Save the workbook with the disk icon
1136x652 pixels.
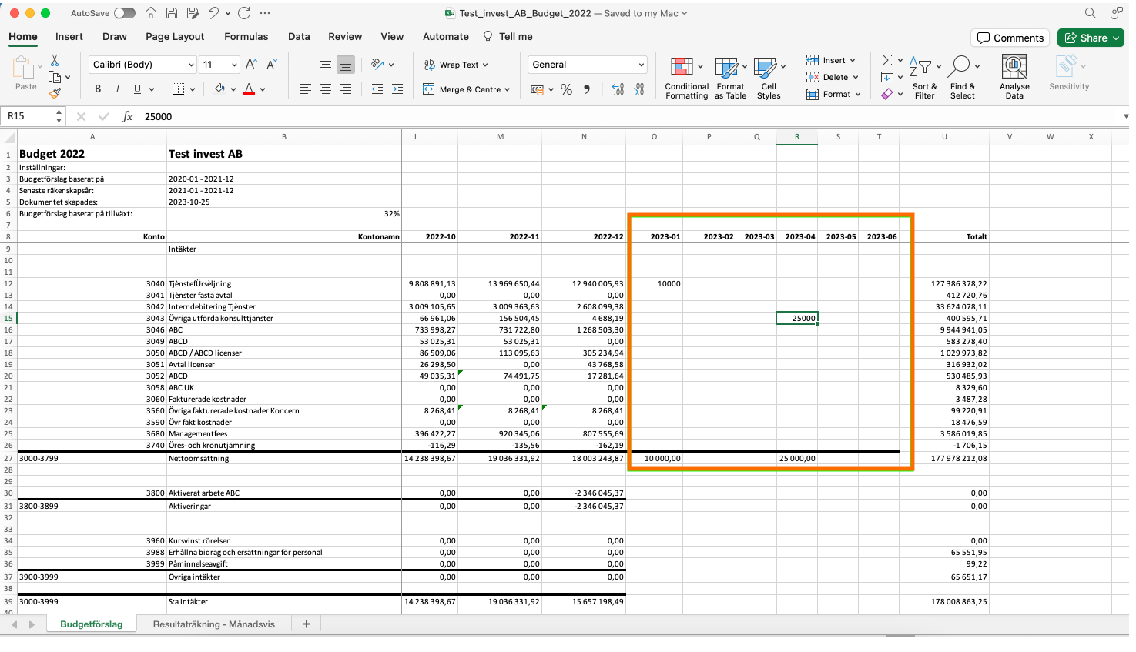pos(172,13)
